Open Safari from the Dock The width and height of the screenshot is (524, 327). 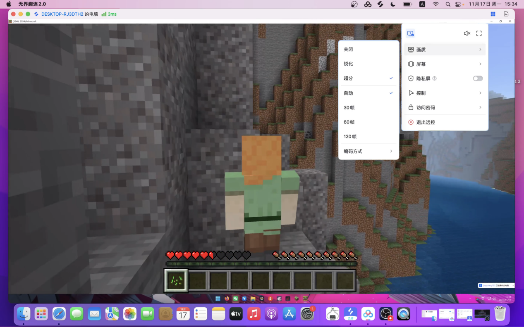click(59, 314)
